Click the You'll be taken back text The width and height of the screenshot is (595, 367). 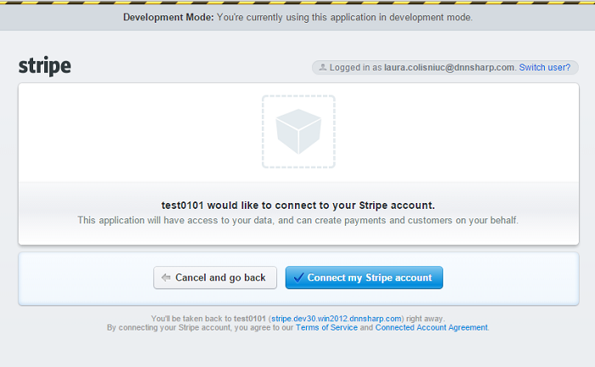click(297, 319)
